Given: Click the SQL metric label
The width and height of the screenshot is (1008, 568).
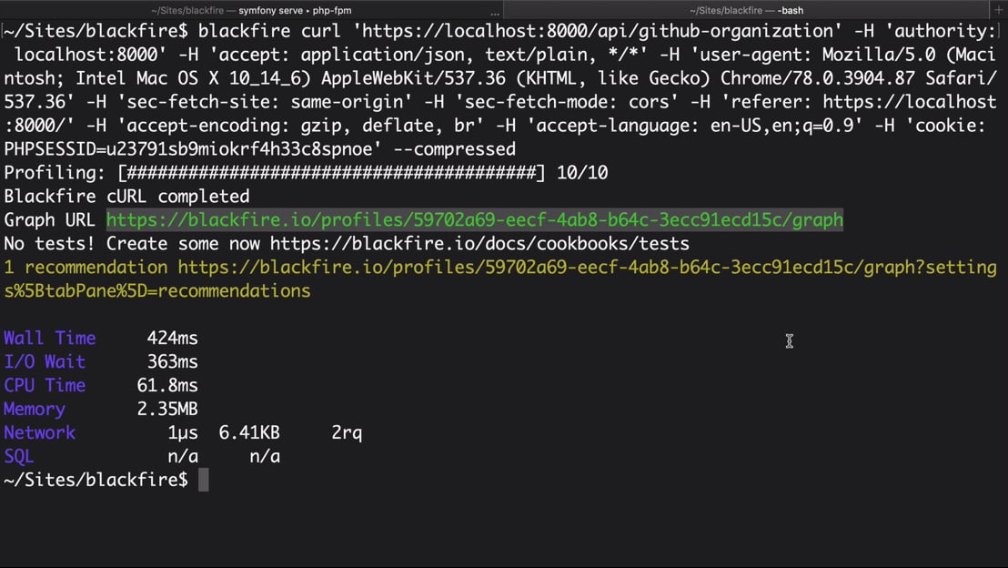Looking at the screenshot, I should pos(18,457).
